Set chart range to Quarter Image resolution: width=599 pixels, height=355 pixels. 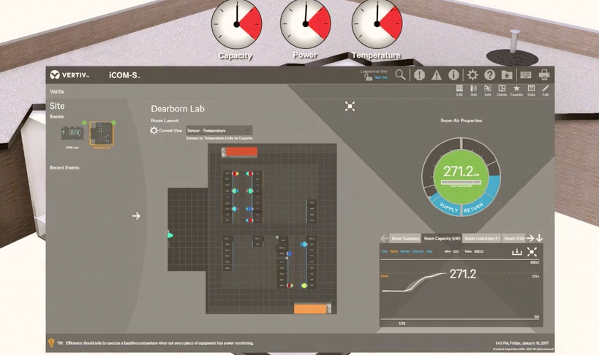coord(418,251)
